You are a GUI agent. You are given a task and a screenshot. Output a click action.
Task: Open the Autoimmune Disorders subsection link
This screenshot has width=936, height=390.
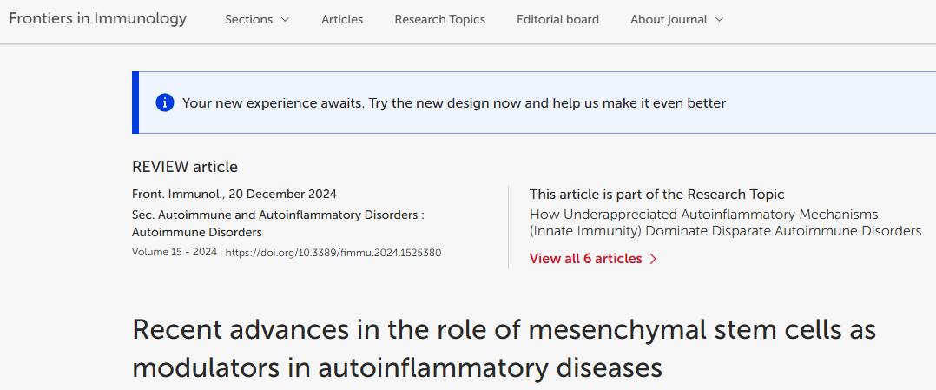point(196,232)
